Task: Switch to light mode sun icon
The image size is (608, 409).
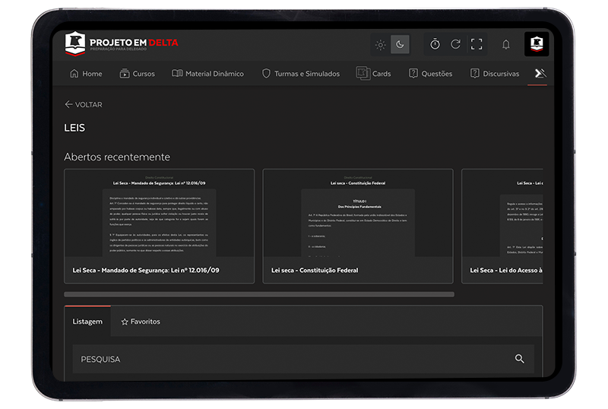Action: point(381,45)
